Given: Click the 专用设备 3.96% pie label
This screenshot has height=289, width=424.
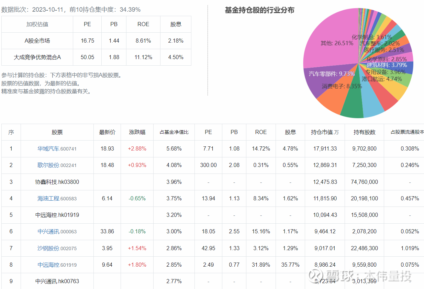Looking at the screenshot, I should pyautogui.click(x=386, y=72).
